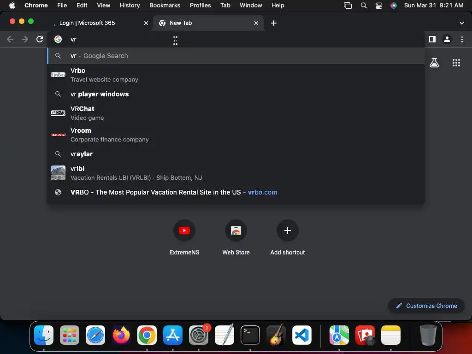Pick the 'vr player windows' suggestion

click(x=236, y=94)
